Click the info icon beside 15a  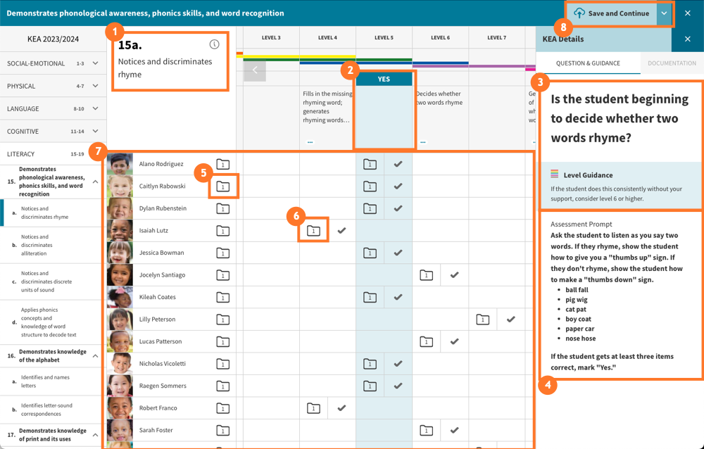click(x=215, y=44)
